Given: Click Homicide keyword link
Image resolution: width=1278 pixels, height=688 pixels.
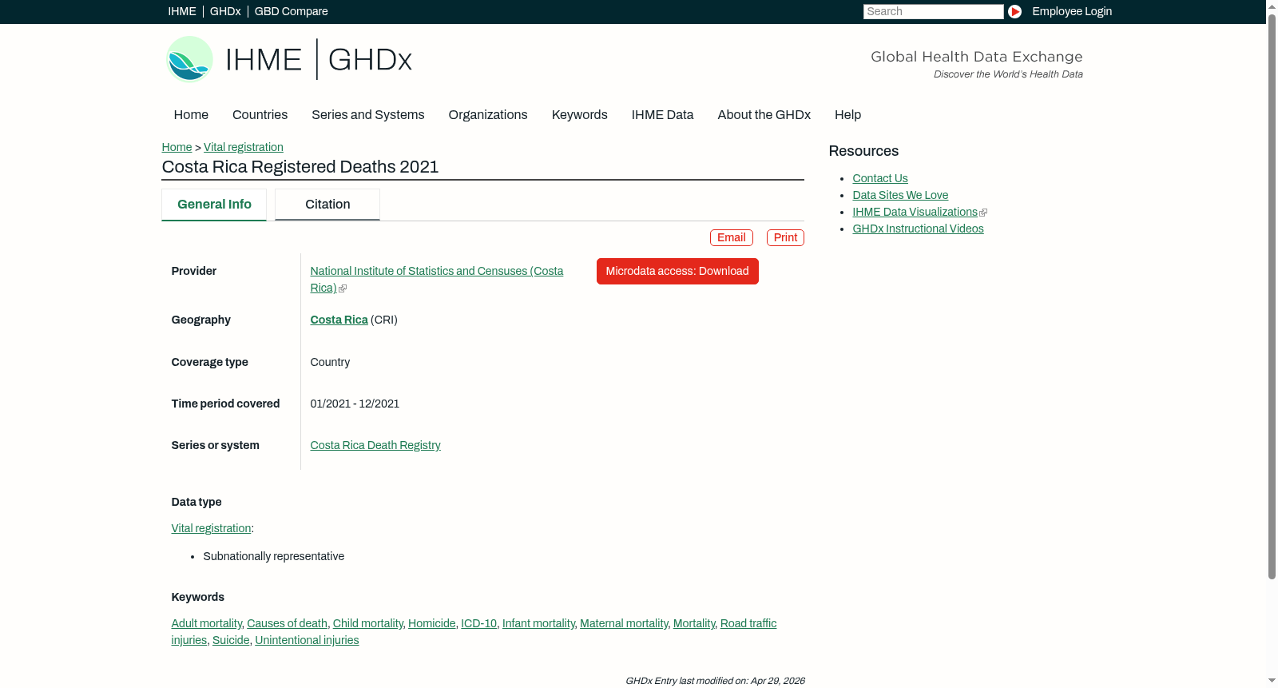Looking at the screenshot, I should point(432,623).
